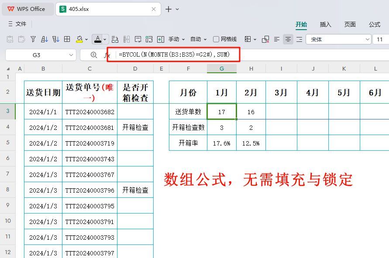Click the font size box showing 11
The image size is (389, 258).
[381, 39]
